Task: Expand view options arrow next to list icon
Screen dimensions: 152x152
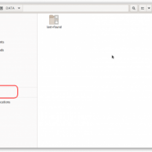Action: (149, 8)
